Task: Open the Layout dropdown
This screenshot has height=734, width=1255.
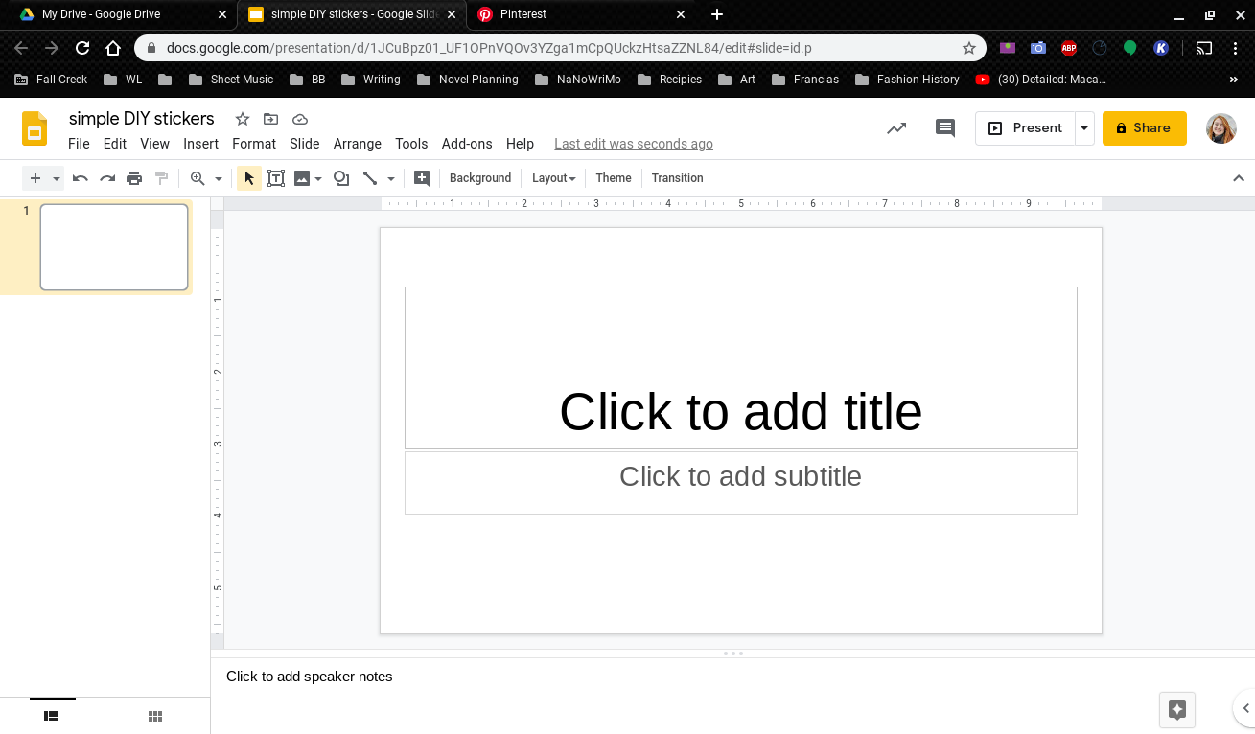Action: coord(553,177)
